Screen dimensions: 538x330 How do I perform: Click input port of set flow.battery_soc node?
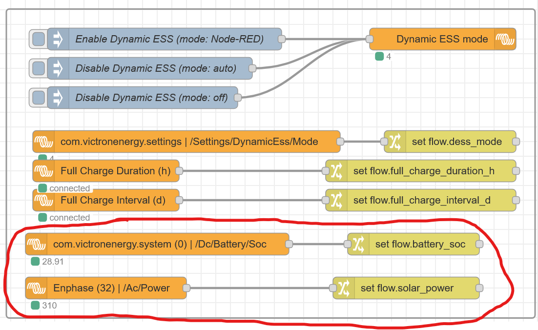click(348, 244)
